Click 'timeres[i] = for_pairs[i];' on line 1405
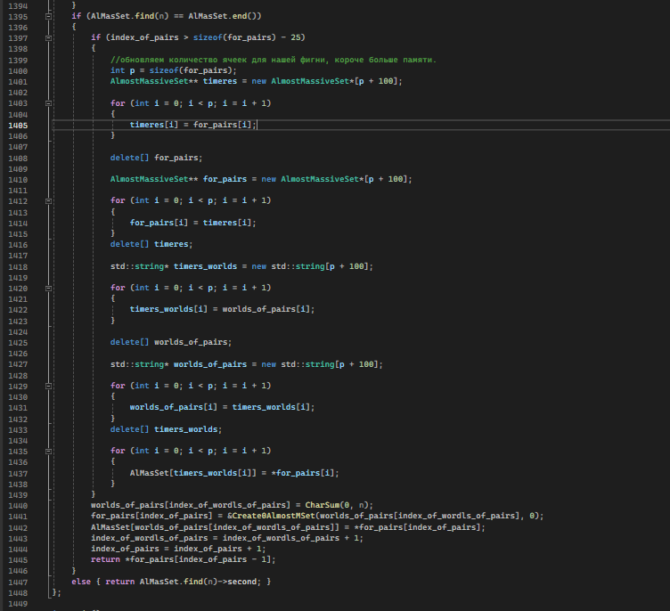This screenshot has height=611, width=670. click(x=193, y=125)
